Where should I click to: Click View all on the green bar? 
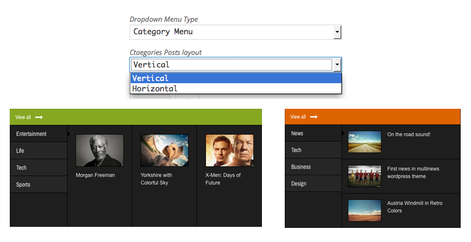(23, 117)
